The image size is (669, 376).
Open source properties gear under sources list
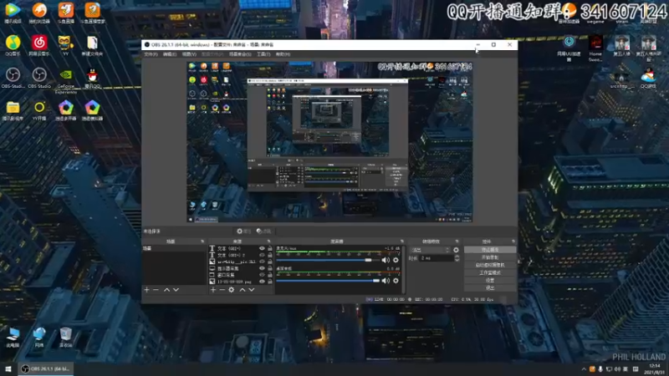pyautogui.click(x=232, y=290)
